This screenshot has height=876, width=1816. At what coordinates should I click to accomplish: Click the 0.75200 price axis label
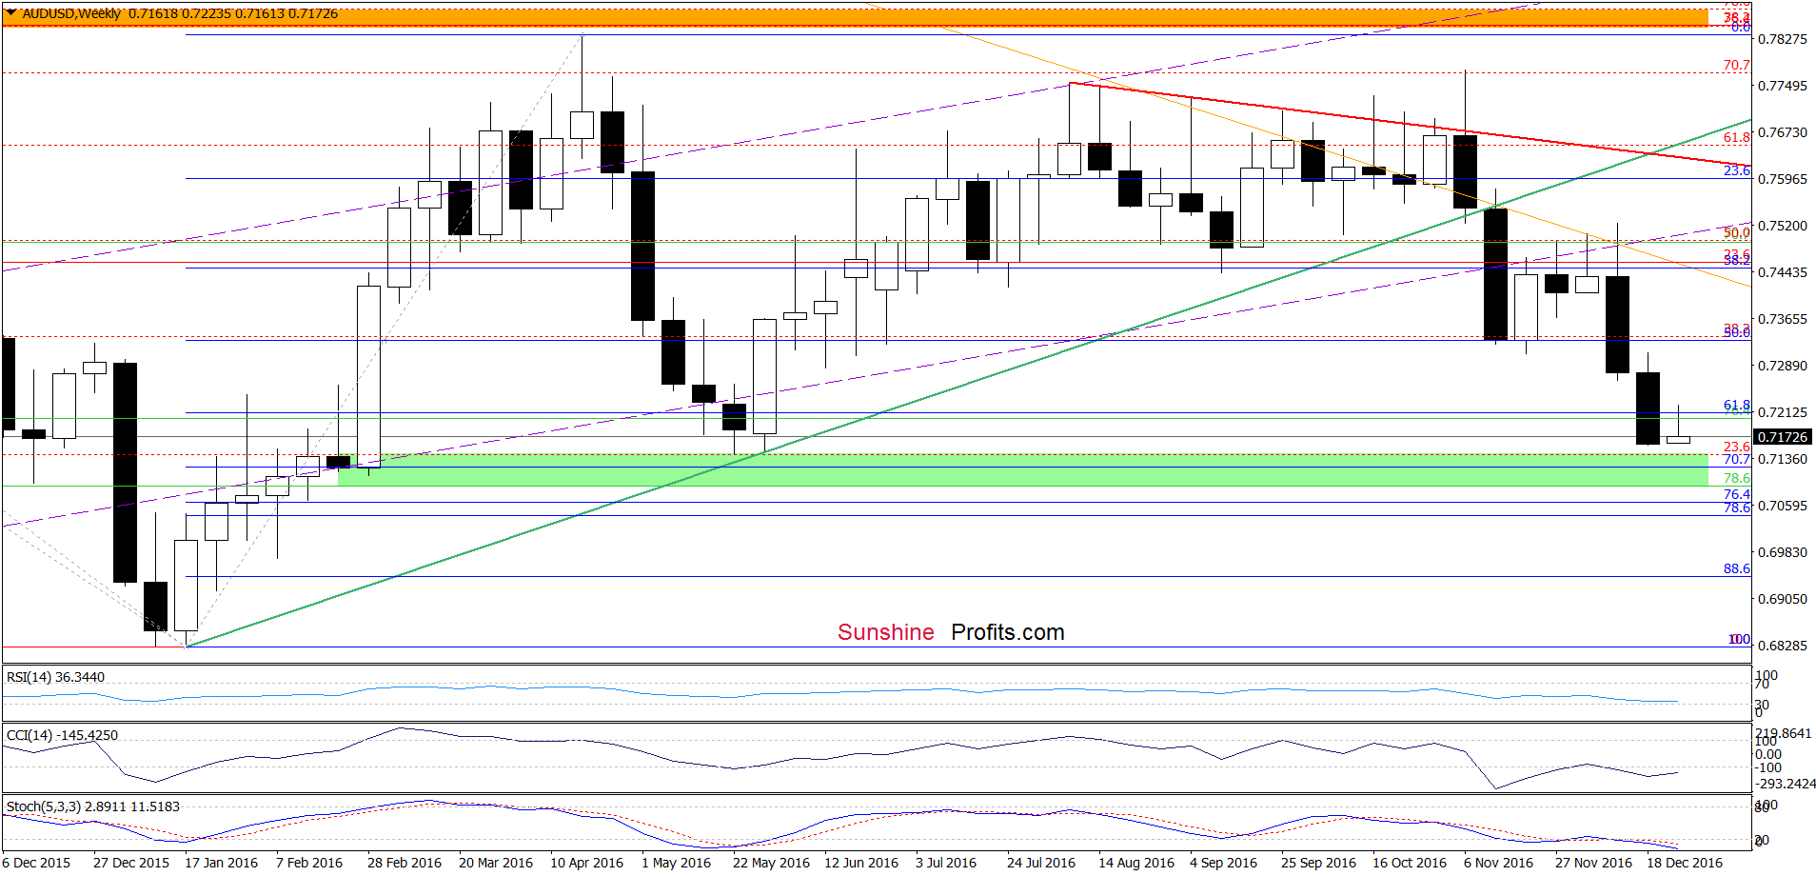[x=1782, y=226]
